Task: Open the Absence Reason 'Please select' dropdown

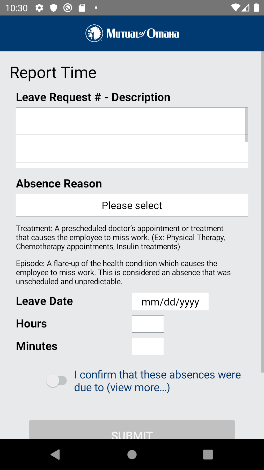Action: pos(132,205)
